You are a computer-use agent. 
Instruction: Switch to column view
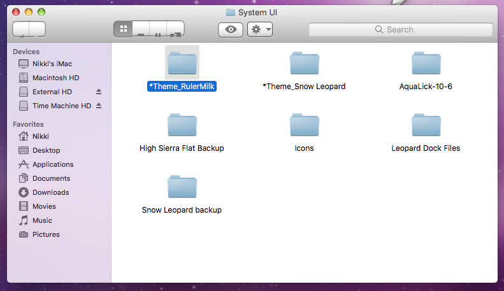pos(158,29)
